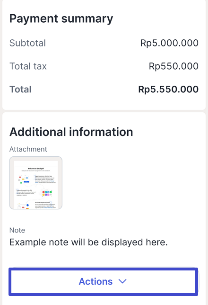The width and height of the screenshot is (208, 305).
Task: Select the Rp5.550.000 total amount
Action: [x=168, y=90]
